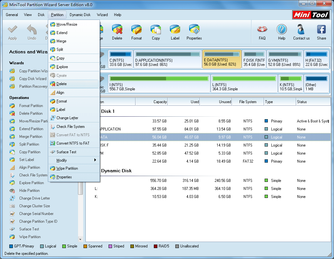The width and height of the screenshot is (334, 259).
Task: Click the Format toolbar icon
Action: 136,32
